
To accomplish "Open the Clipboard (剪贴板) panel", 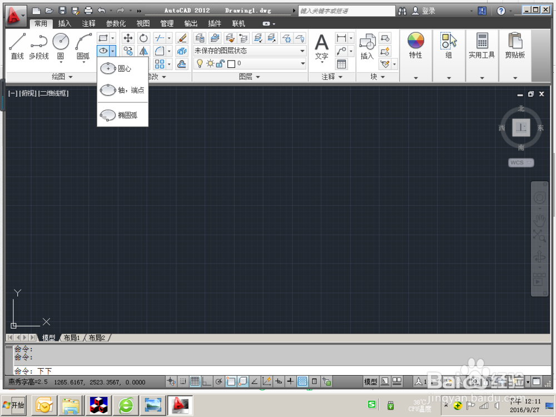I will click(x=515, y=46).
